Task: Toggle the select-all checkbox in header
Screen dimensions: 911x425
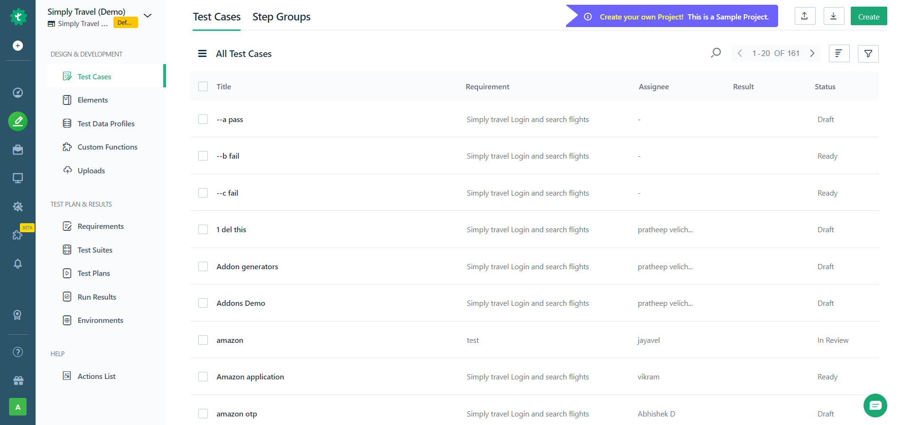Action: click(203, 86)
